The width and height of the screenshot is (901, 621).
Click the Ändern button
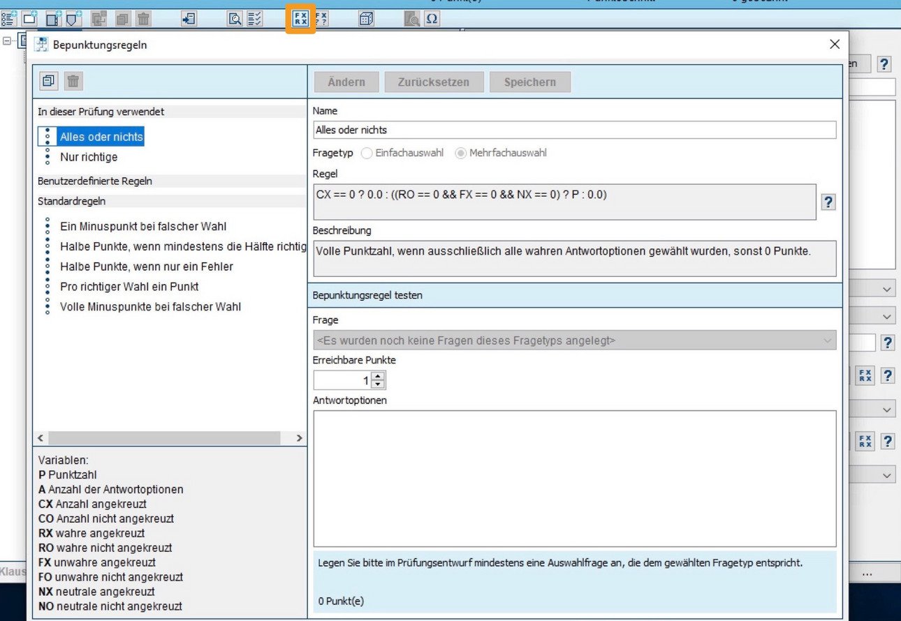tap(346, 82)
